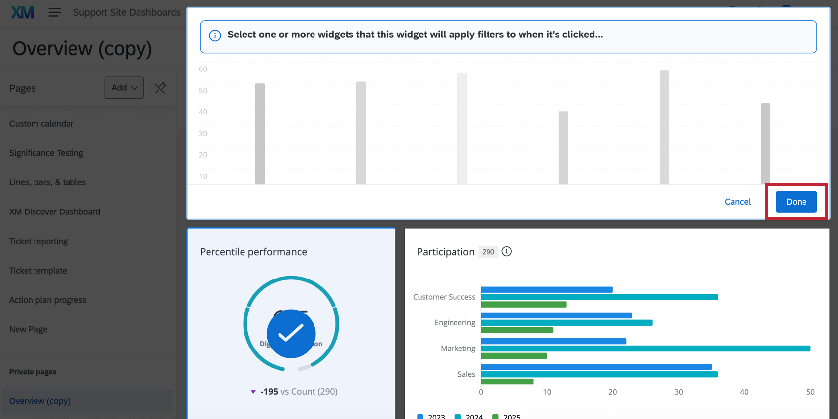838x419 pixels.
Task: Click the blue checkmark on Percentile widget
Action: tap(291, 334)
